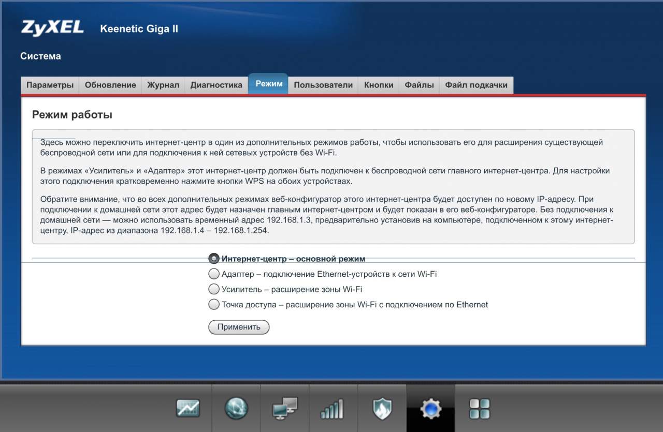Image resolution: width=663 pixels, height=432 pixels.
Task: Click the paragraph starting with Здесь можно переключить
Action: tap(322, 147)
